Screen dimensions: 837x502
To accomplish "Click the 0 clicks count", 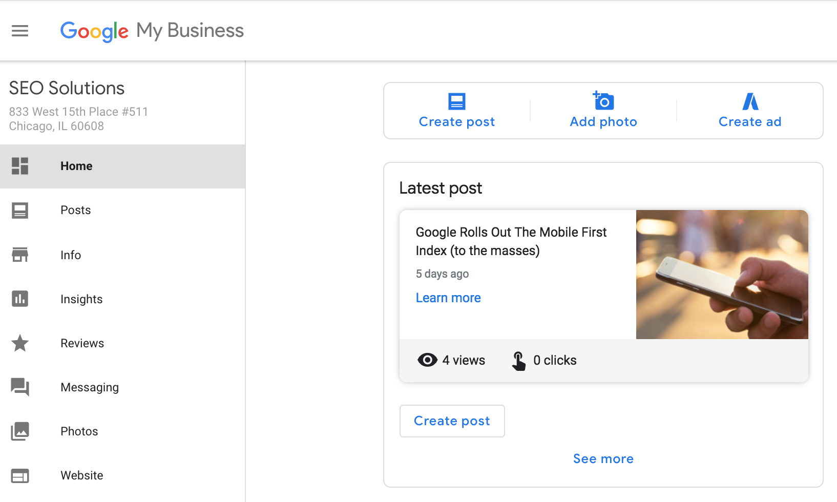I will tap(555, 360).
